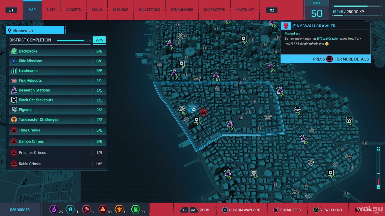Click the Taskmaster Challenges icon in district list
This screenshot has height=216, width=385.
tap(14, 120)
